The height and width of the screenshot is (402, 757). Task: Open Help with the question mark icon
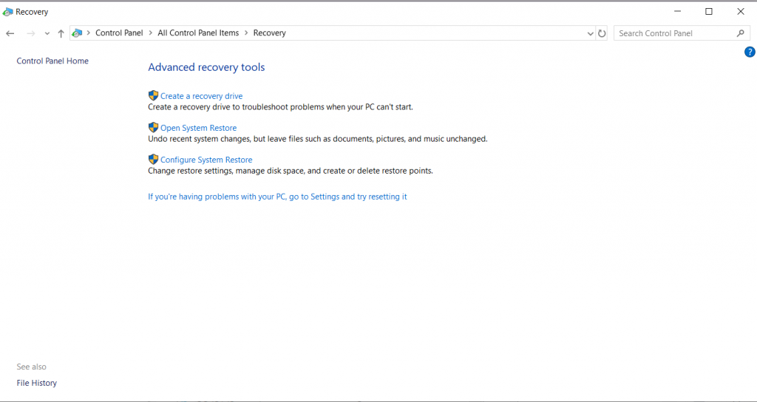(750, 52)
